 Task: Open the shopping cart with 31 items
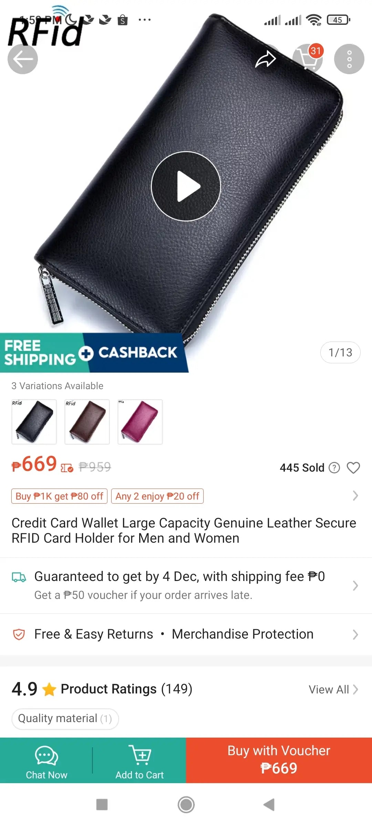click(308, 59)
